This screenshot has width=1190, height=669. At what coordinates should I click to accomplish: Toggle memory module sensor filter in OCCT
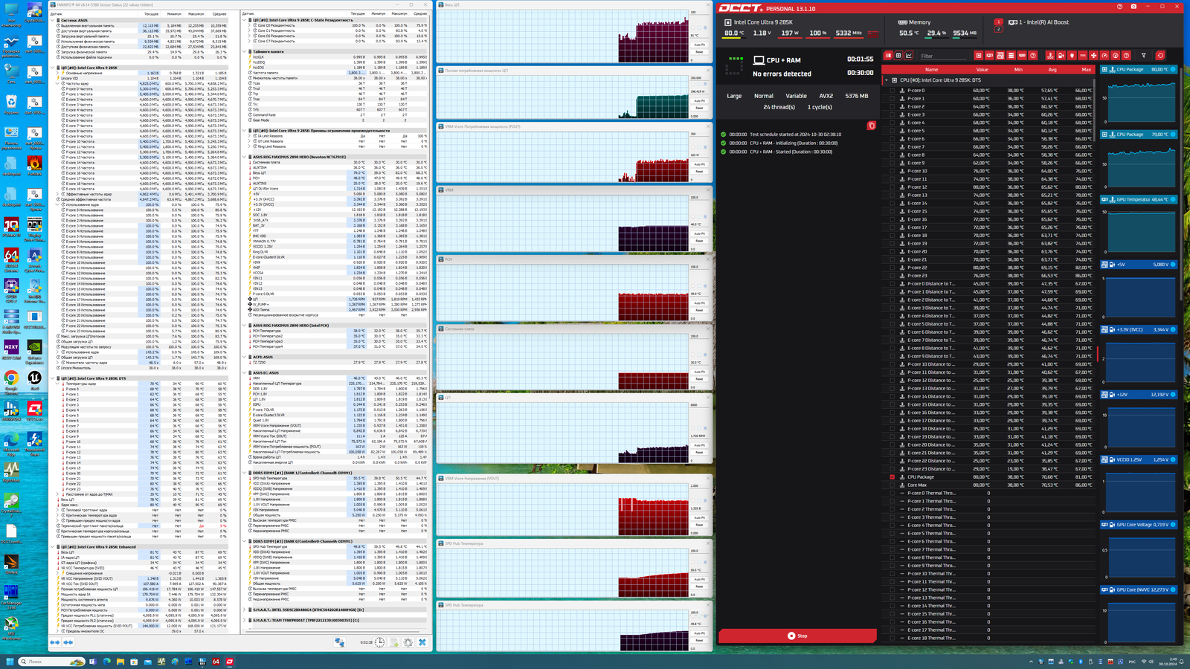(x=1022, y=56)
